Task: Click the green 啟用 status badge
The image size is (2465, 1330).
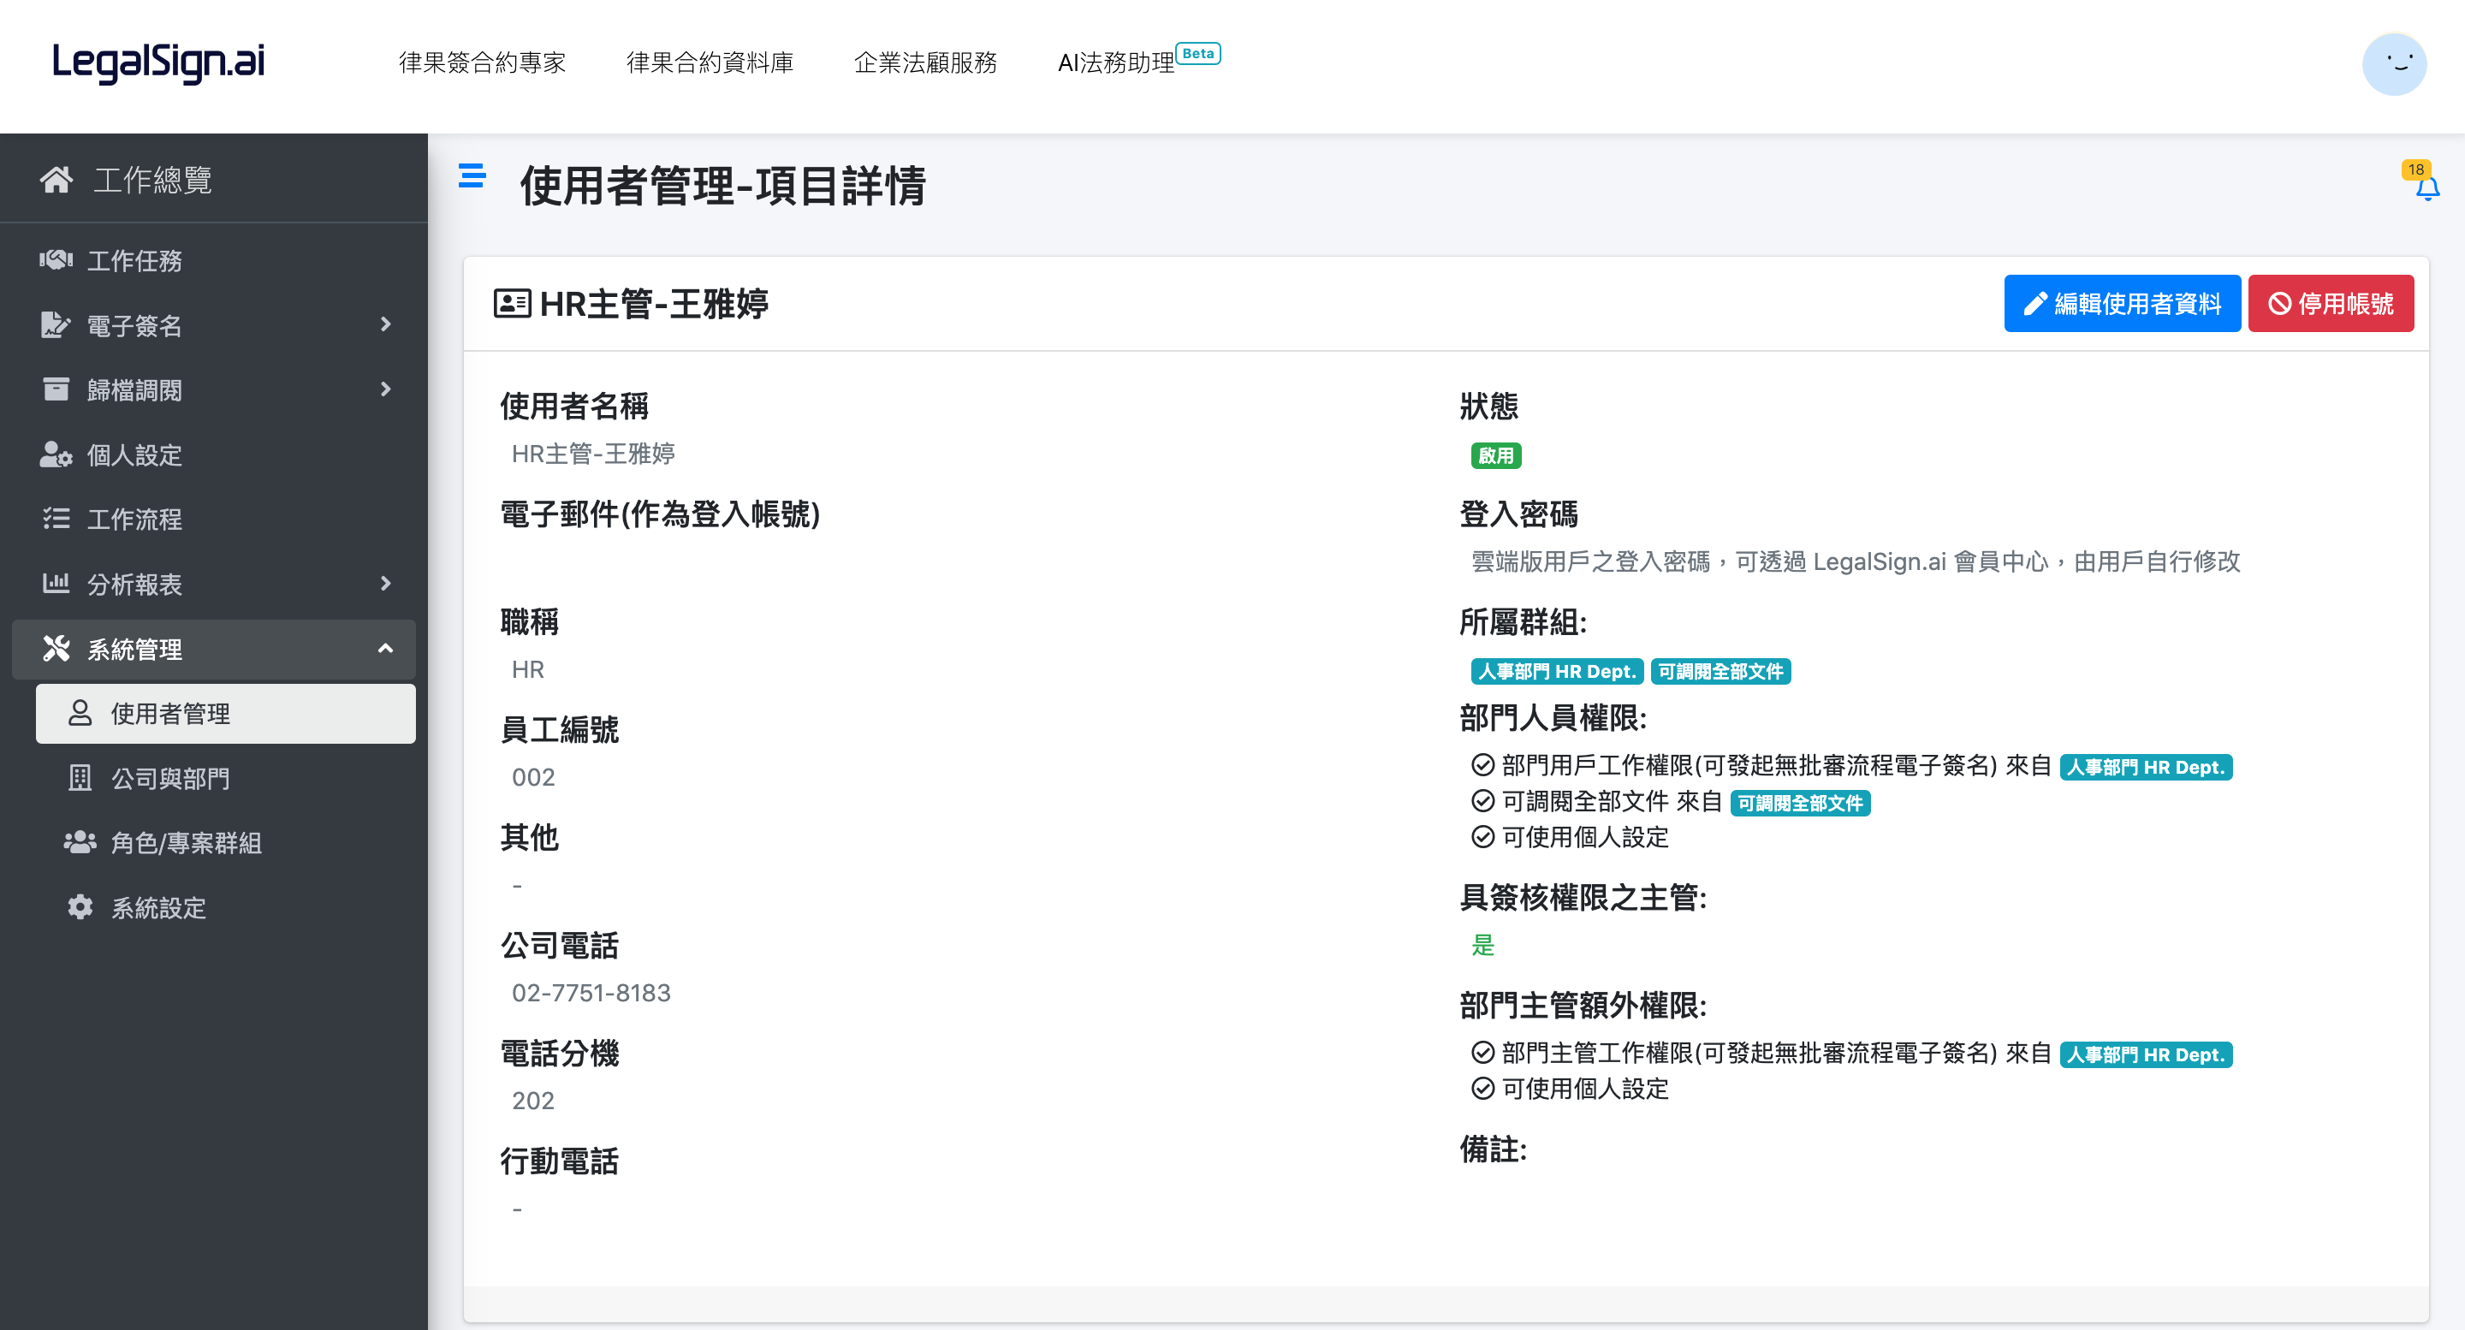Action: 1497,455
